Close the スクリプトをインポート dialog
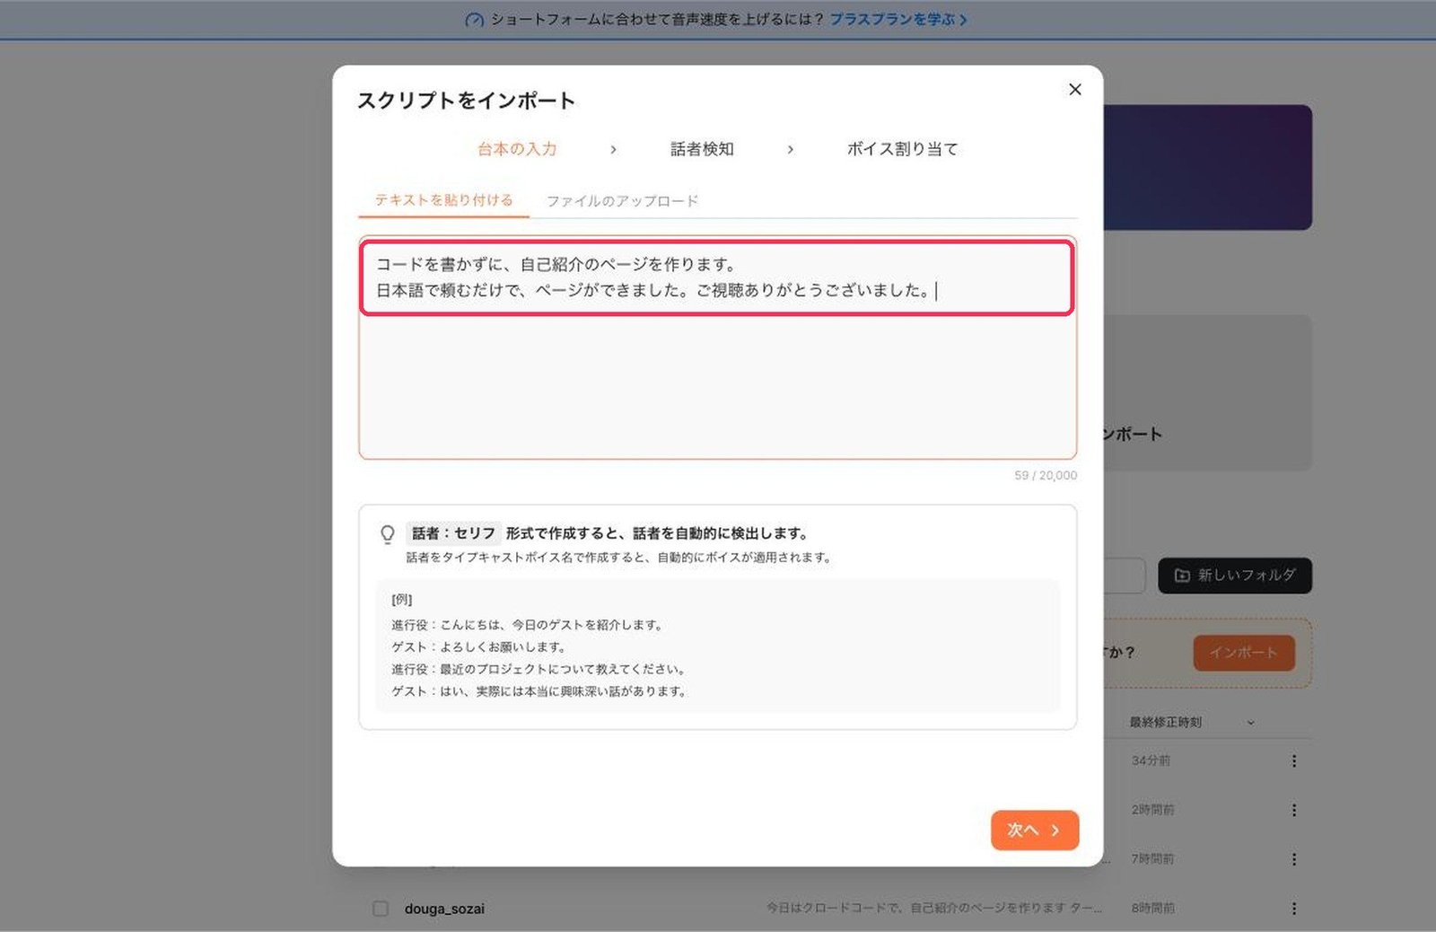1436x932 pixels. [1074, 90]
